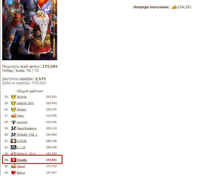212x176 pixels.
Task: Click score 173,723 in the rating
Action: click(51, 166)
